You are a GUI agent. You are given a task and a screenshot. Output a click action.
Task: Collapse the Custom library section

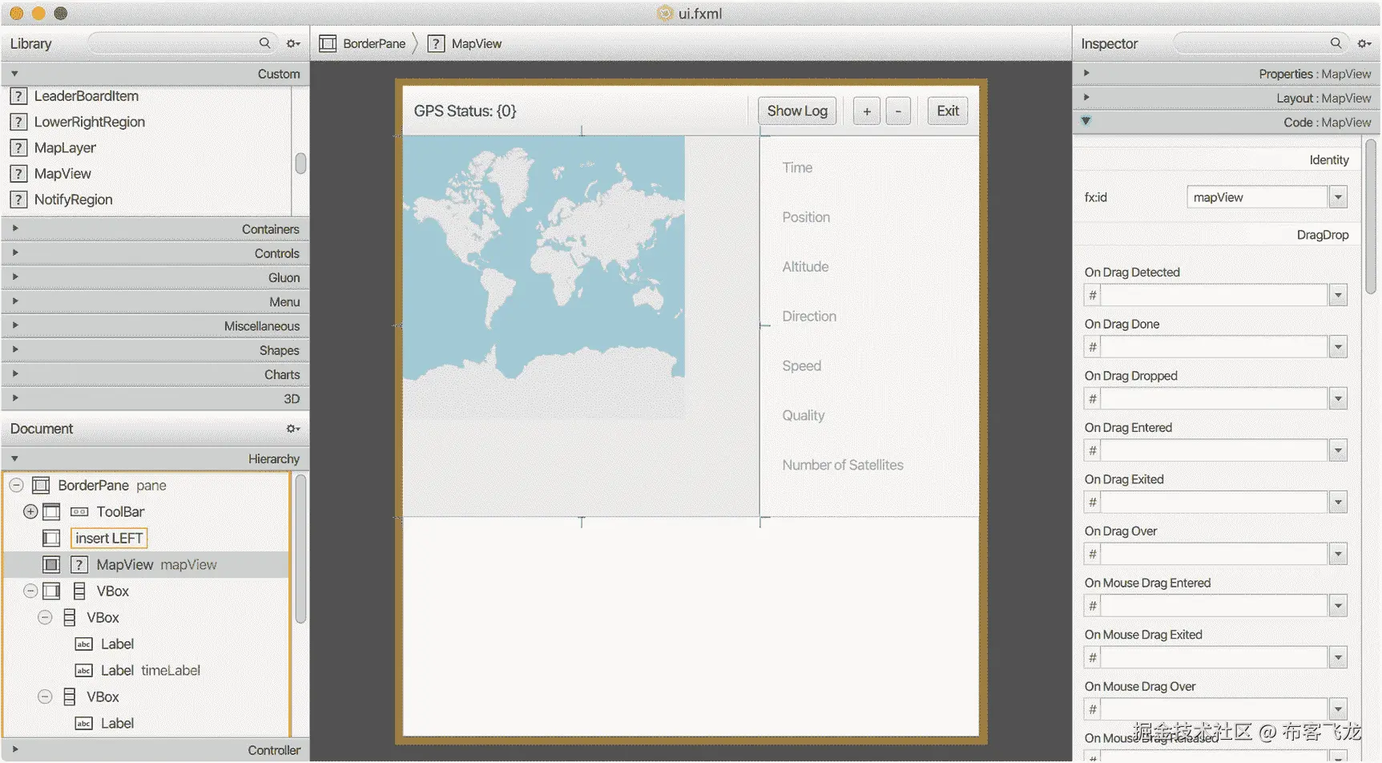pyautogui.click(x=14, y=74)
